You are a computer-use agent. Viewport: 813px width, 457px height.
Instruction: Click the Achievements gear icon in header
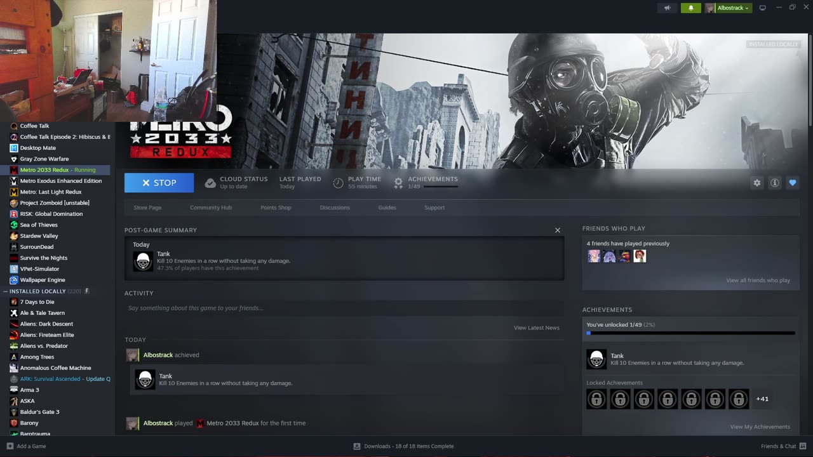pos(398,183)
